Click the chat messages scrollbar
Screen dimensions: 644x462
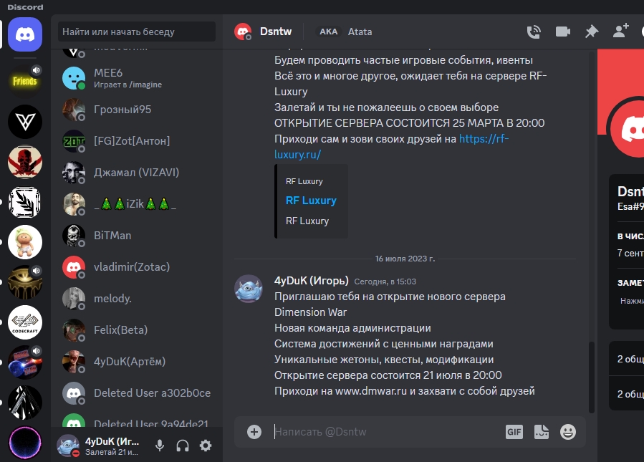[x=592, y=377]
